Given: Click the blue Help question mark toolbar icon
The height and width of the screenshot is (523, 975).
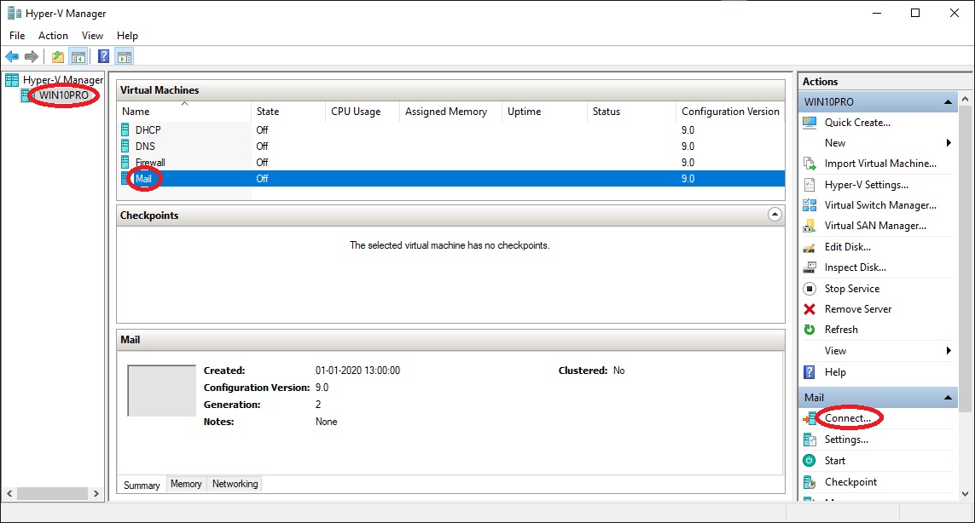Looking at the screenshot, I should [104, 57].
